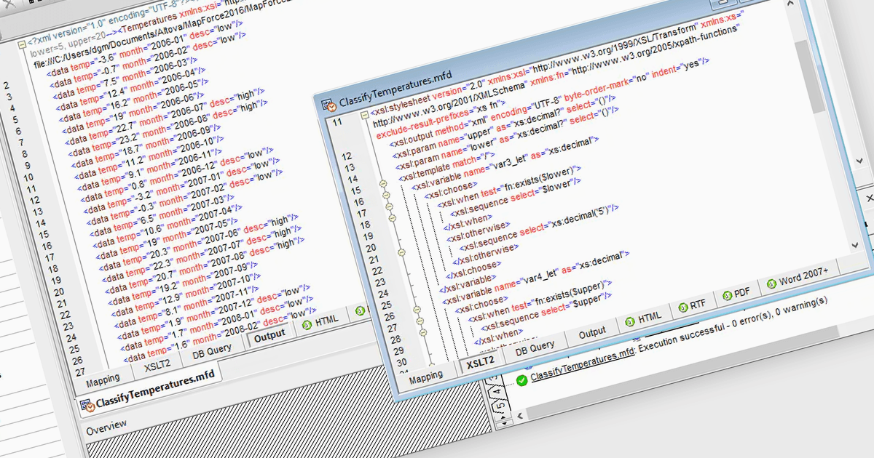This screenshot has width=874, height=458.
Task: Open the ClassifyTemperatures.mfd link in Messages
Action: [583, 364]
